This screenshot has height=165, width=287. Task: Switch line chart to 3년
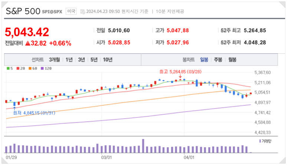pos(81,60)
